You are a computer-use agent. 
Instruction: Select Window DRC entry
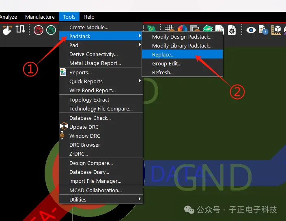[x=101, y=136]
